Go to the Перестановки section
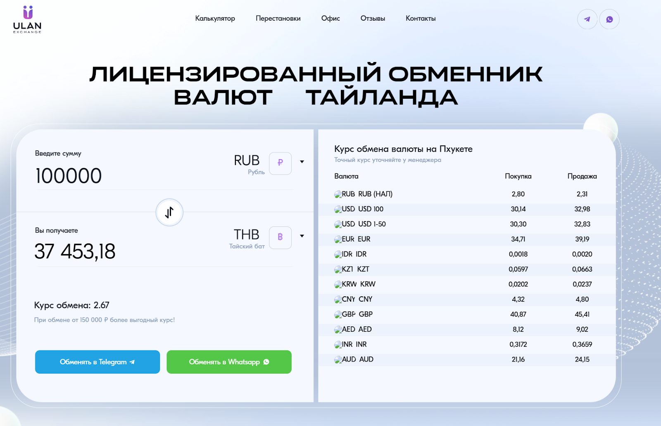Screen dimensions: 661x426 click(x=278, y=19)
